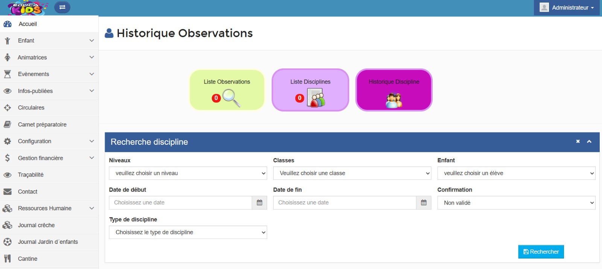This screenshot has width=602, height=269.
Task: Click the people group icon on Historique Discipline
Action: pyautogui.click(x=394, y=100)
